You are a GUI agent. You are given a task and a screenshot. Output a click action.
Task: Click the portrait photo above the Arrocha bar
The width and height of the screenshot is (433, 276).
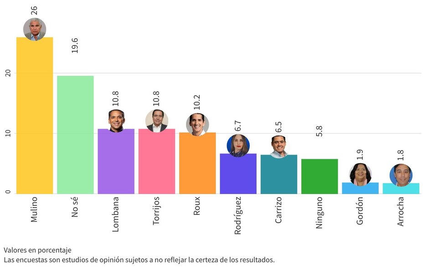401,175
